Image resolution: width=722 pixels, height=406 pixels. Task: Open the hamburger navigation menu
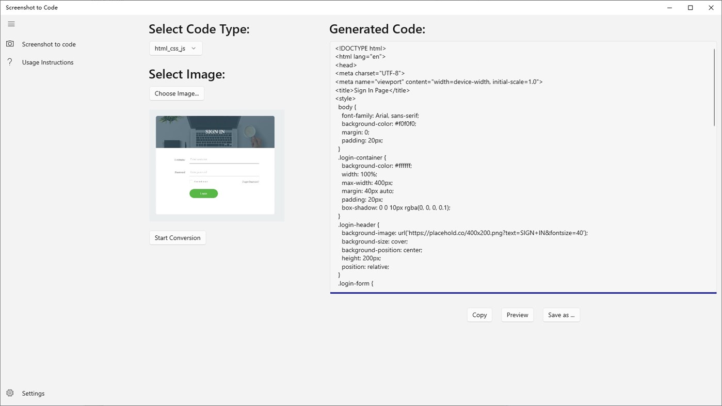point(11,24)
